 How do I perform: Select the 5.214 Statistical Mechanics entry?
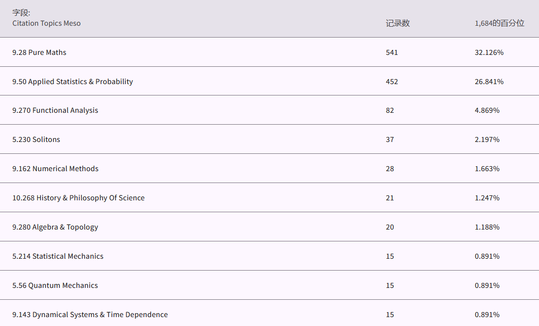point(57,256)
